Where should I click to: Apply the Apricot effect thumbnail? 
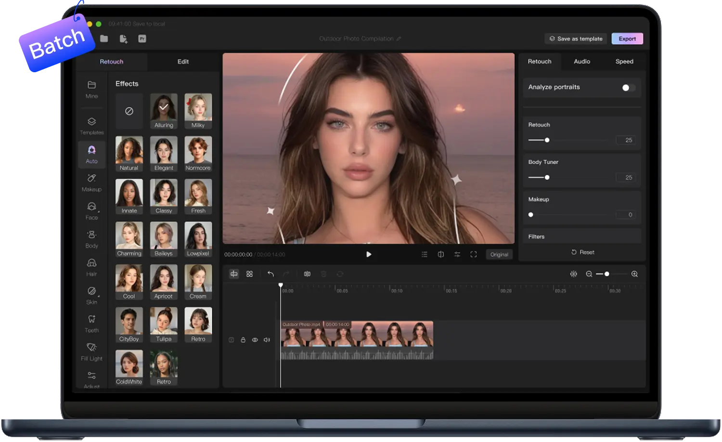[164, 283]
